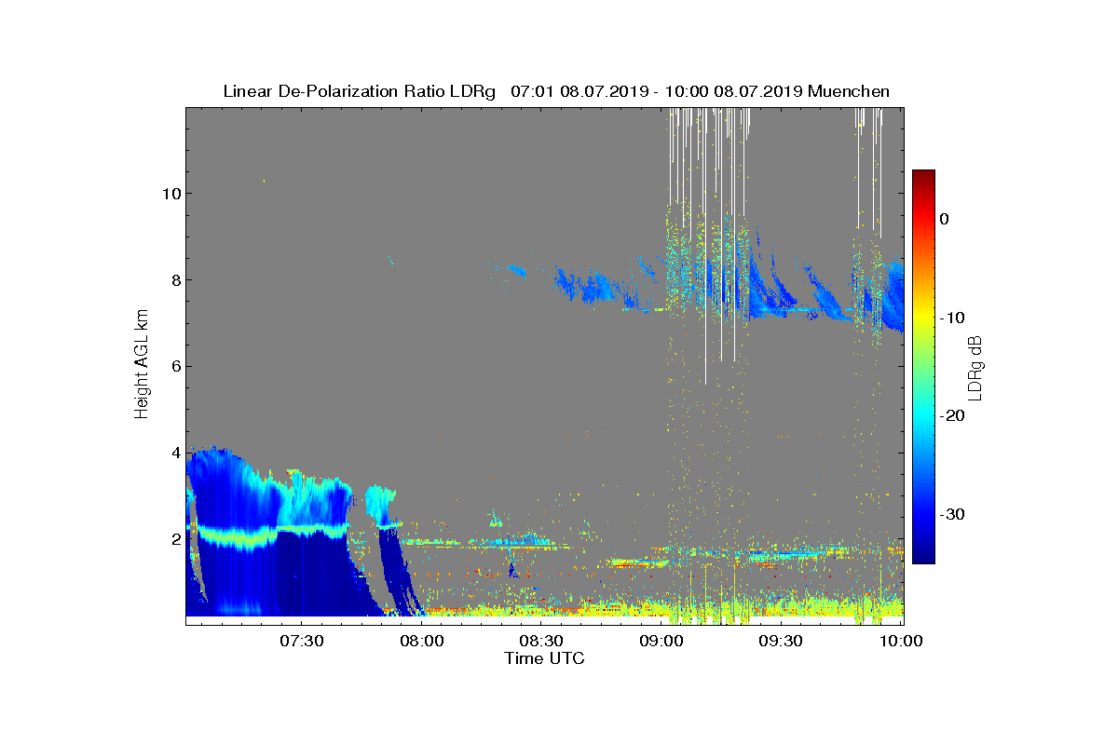Click the 08:30 time tick label
The image size is (1118, 745).
click(x=543, y=641)
